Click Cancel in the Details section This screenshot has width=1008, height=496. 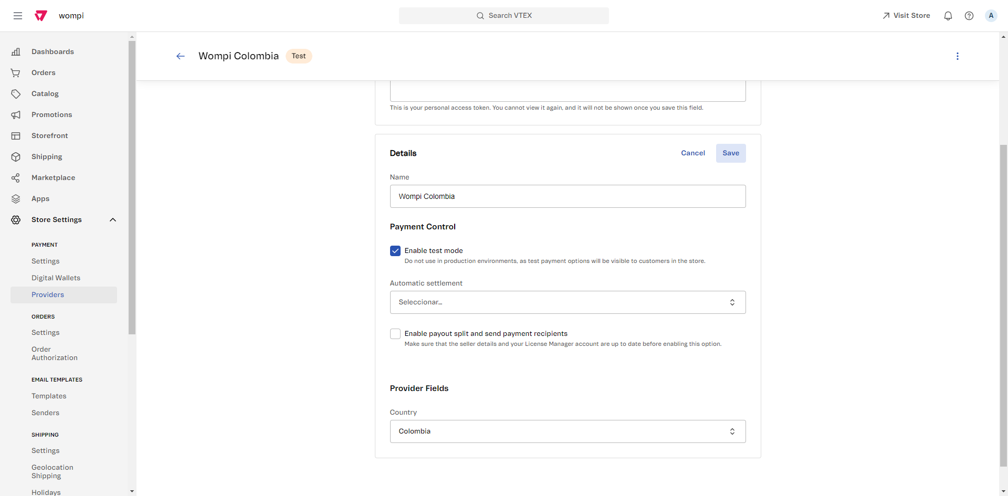[692, 153]
